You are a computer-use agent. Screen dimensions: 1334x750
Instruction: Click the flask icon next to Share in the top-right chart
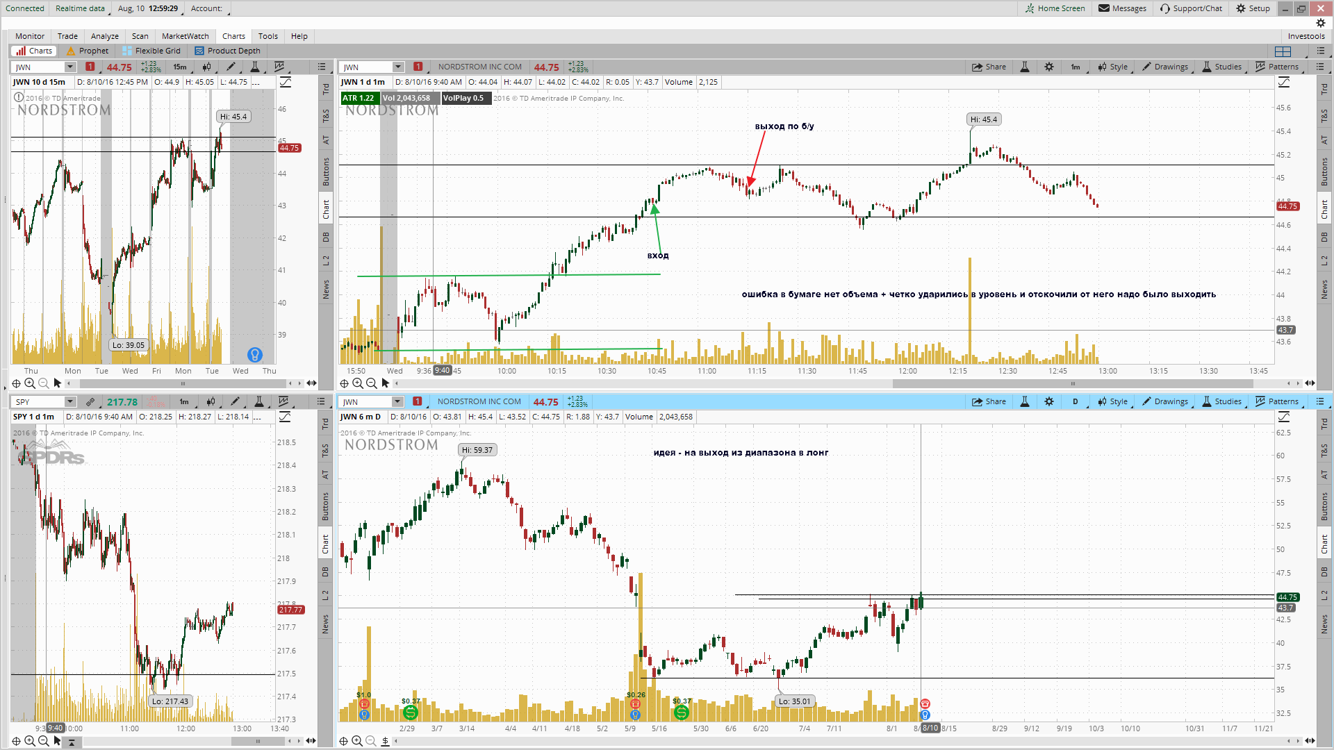pos(1025,67)
